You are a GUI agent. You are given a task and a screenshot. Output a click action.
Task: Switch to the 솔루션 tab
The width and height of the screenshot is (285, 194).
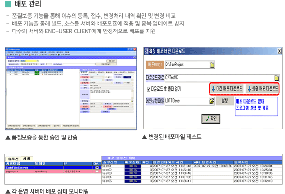point(13,159)
